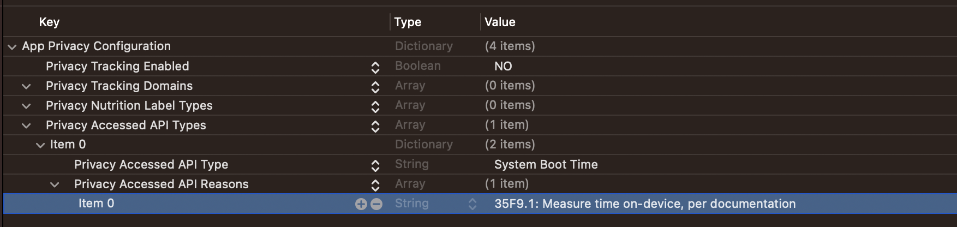
Task: Click the minus icon on selected Item 0
Action: coord(376,204)
